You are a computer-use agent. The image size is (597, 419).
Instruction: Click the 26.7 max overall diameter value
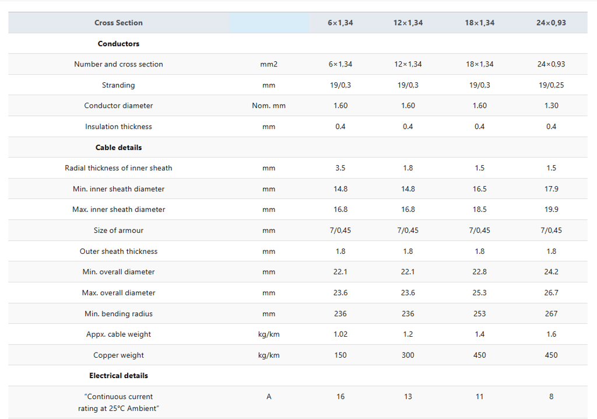[551, 293]
